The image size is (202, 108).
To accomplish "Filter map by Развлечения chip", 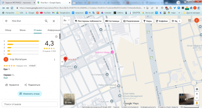I will click(131, 21).
